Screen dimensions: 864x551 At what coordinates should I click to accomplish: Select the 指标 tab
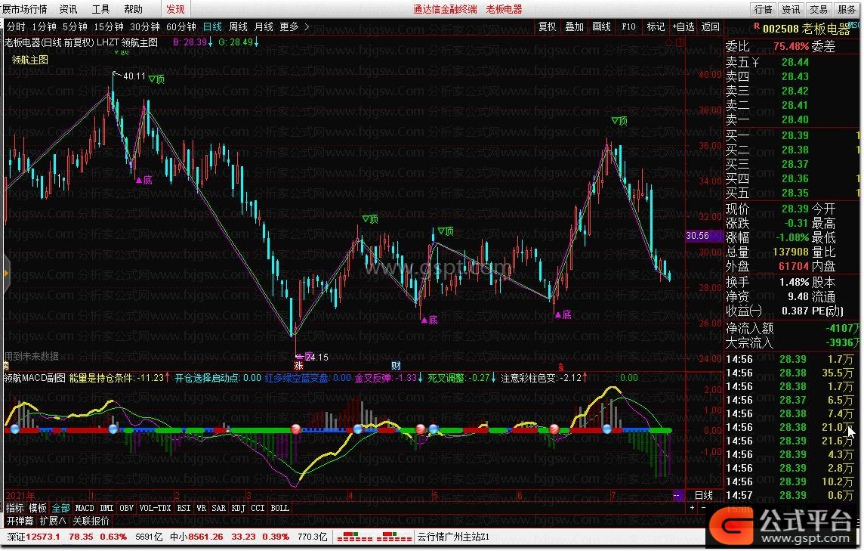(x=15, y=508)
